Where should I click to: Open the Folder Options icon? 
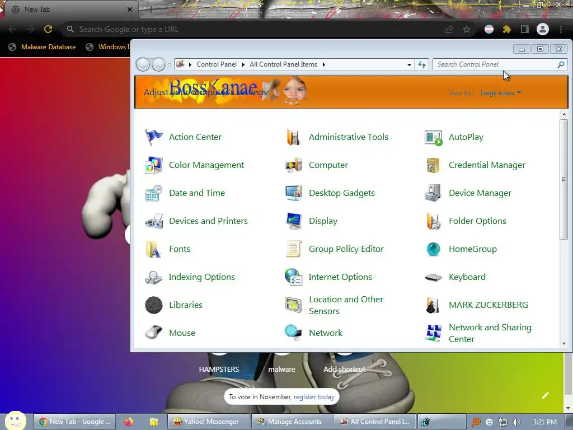[x=434, y=221]
